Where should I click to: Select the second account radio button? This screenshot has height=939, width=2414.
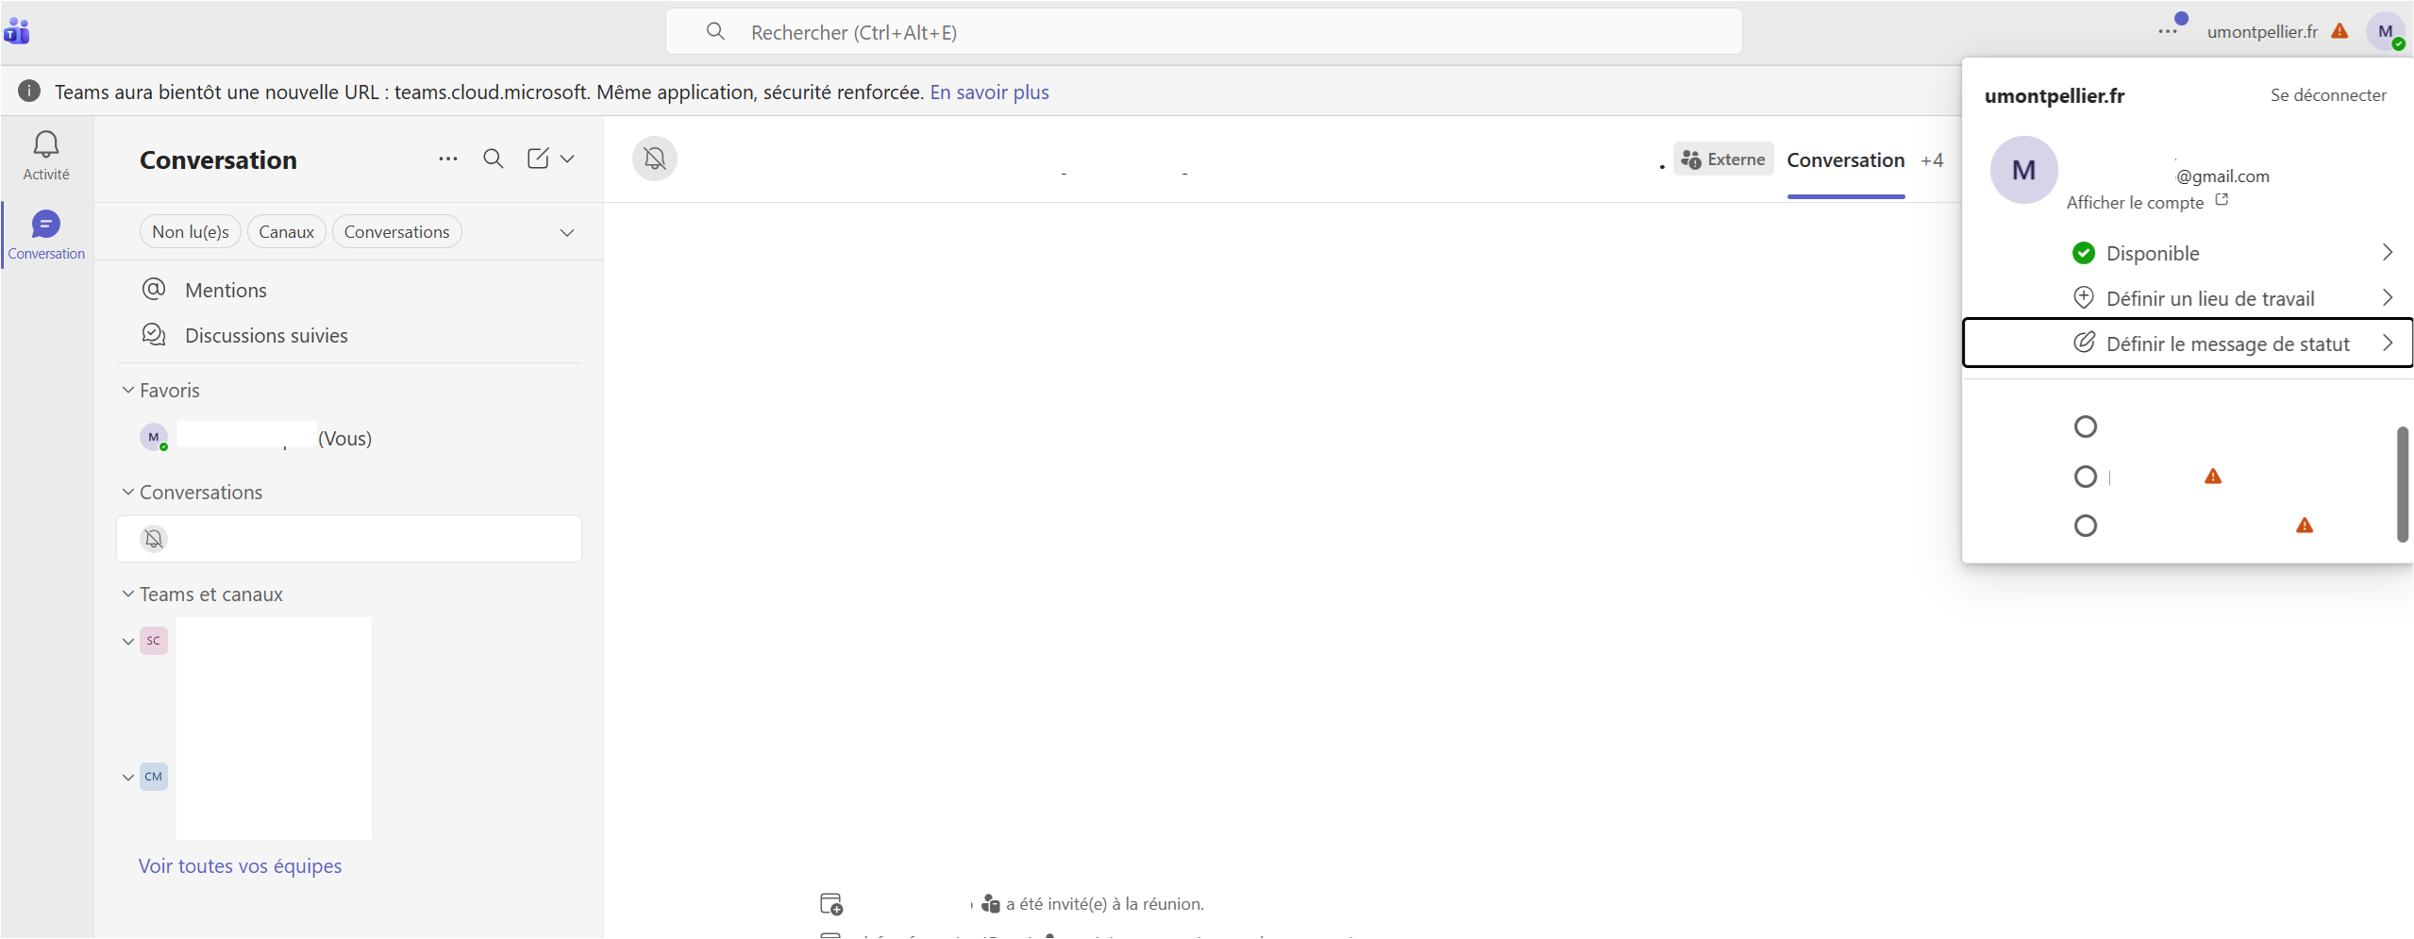click(x=2086, y=477)
